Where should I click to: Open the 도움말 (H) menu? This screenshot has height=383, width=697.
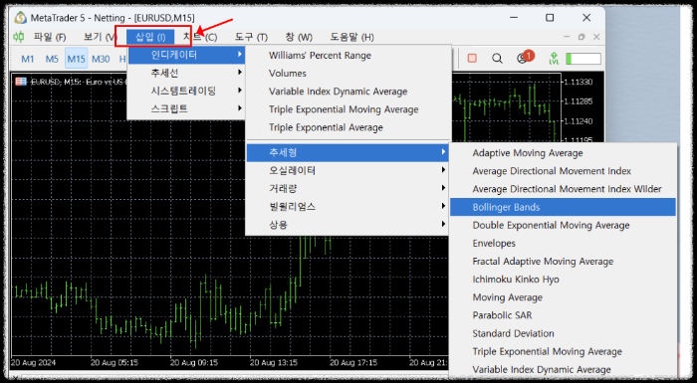point(351,37)
